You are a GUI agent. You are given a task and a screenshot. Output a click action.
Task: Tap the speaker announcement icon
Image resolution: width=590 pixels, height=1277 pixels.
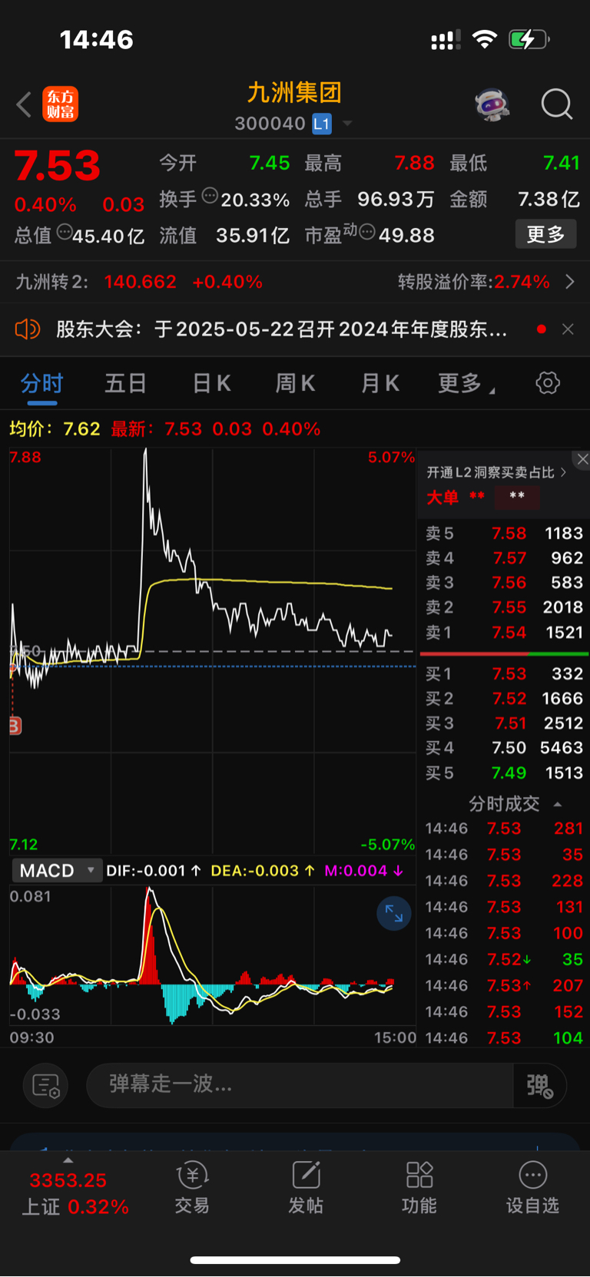coord(28,329)
